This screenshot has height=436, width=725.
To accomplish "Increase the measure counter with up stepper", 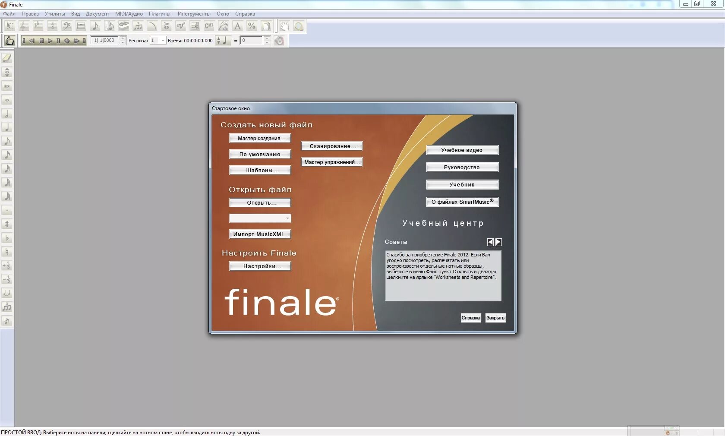I will pyautogui.click(x=123, y=38).
